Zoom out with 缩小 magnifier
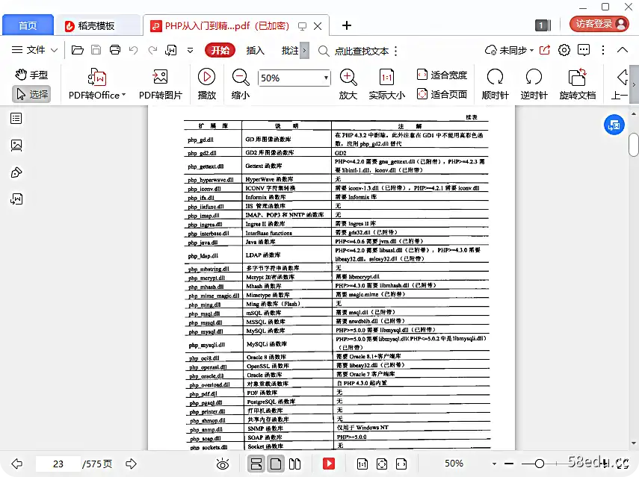This screenshot has height=477, width=639. tap(241, 84)
